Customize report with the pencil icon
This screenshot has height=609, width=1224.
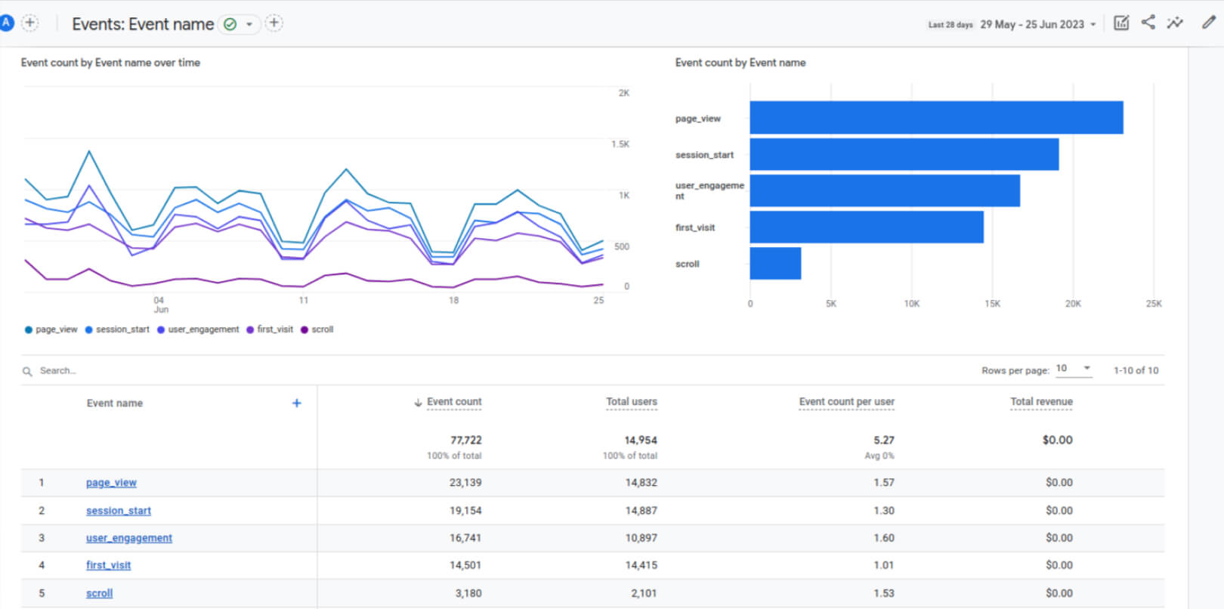pos(1208,23)
